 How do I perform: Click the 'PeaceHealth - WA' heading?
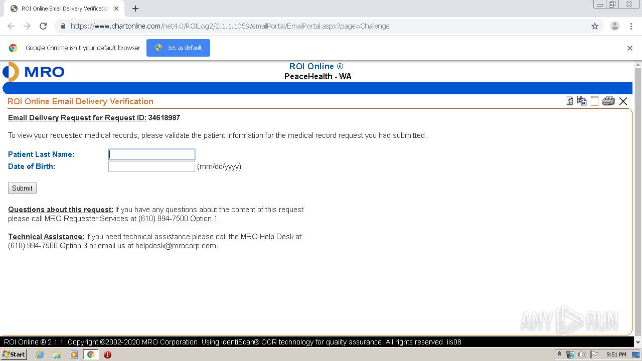[318, 76]
